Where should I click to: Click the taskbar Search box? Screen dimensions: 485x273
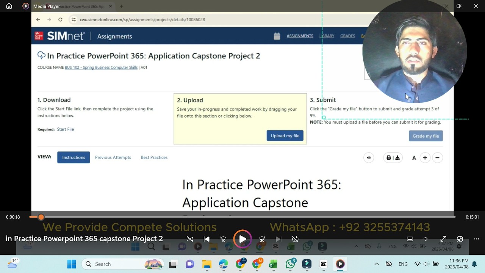click(x=123, y=264)
